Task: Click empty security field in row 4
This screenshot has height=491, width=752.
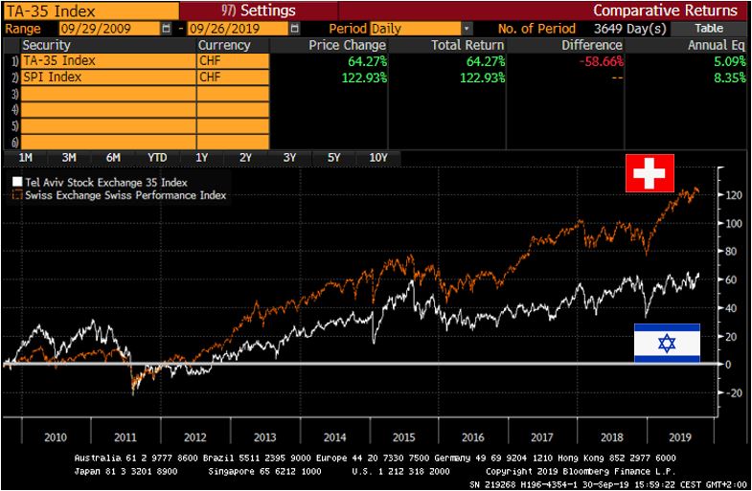Action: click(x=108, y=110)
